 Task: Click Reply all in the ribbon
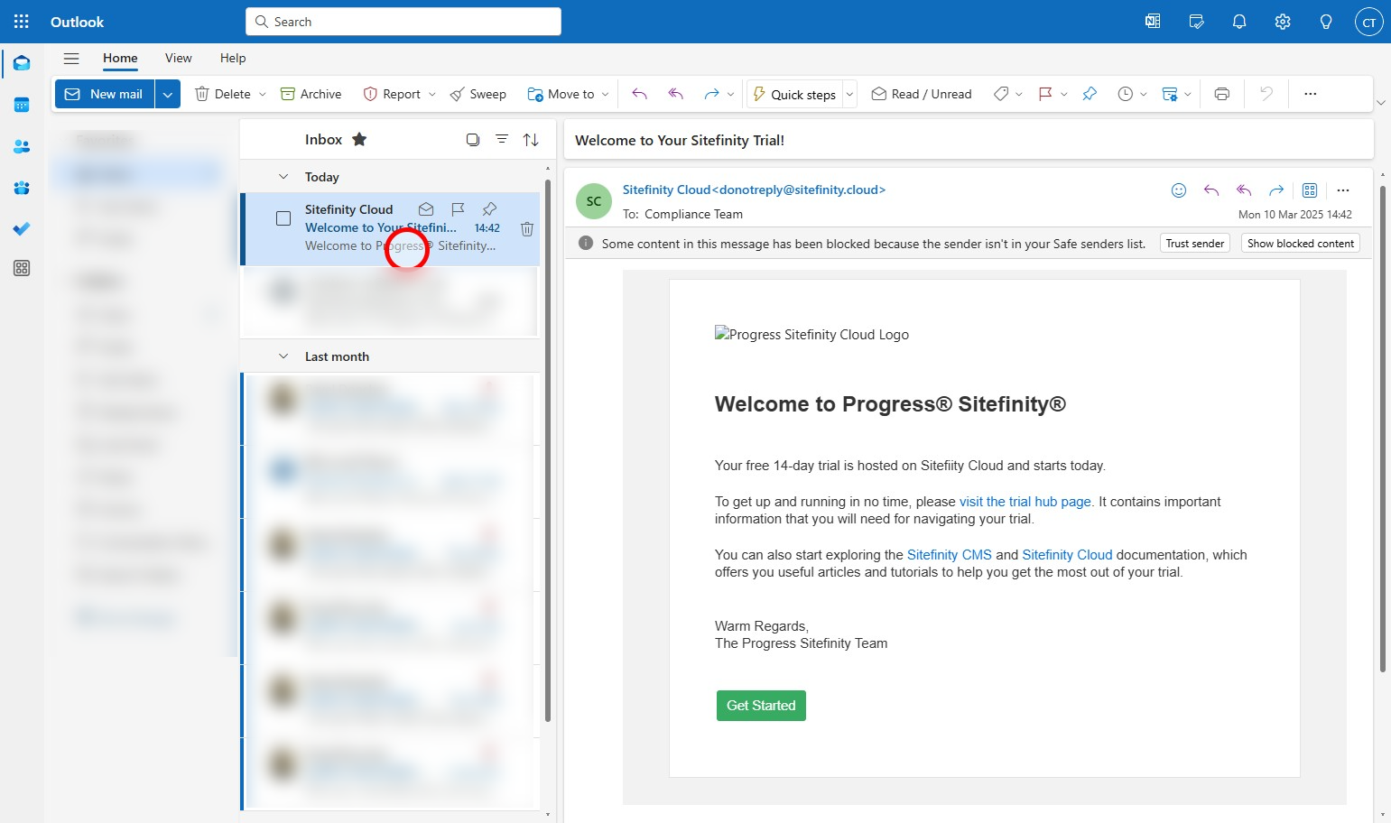tap(675, 94)
